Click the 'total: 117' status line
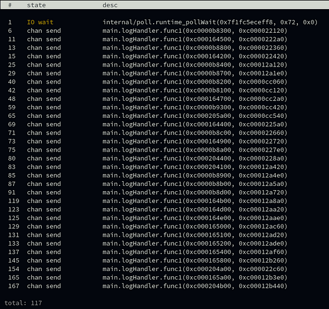Image resolution: width=329 pixels, height=309 pixels. [23, 303]
